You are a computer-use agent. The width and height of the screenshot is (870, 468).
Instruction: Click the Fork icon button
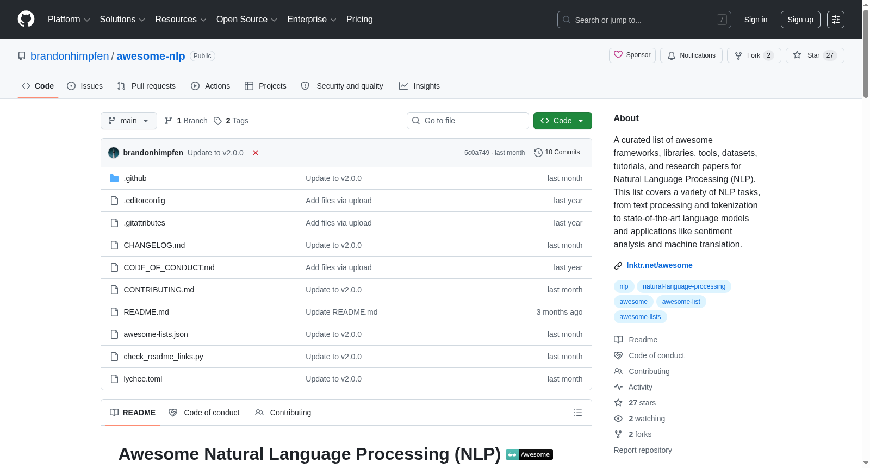[738, 55]
